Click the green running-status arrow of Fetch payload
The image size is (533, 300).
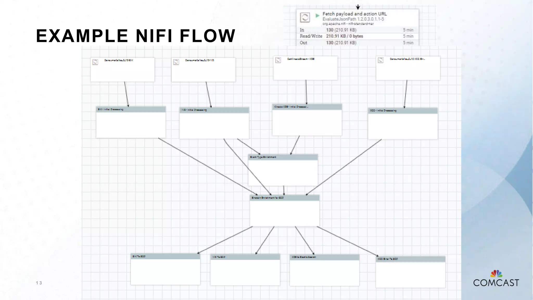tap(317, 16)
